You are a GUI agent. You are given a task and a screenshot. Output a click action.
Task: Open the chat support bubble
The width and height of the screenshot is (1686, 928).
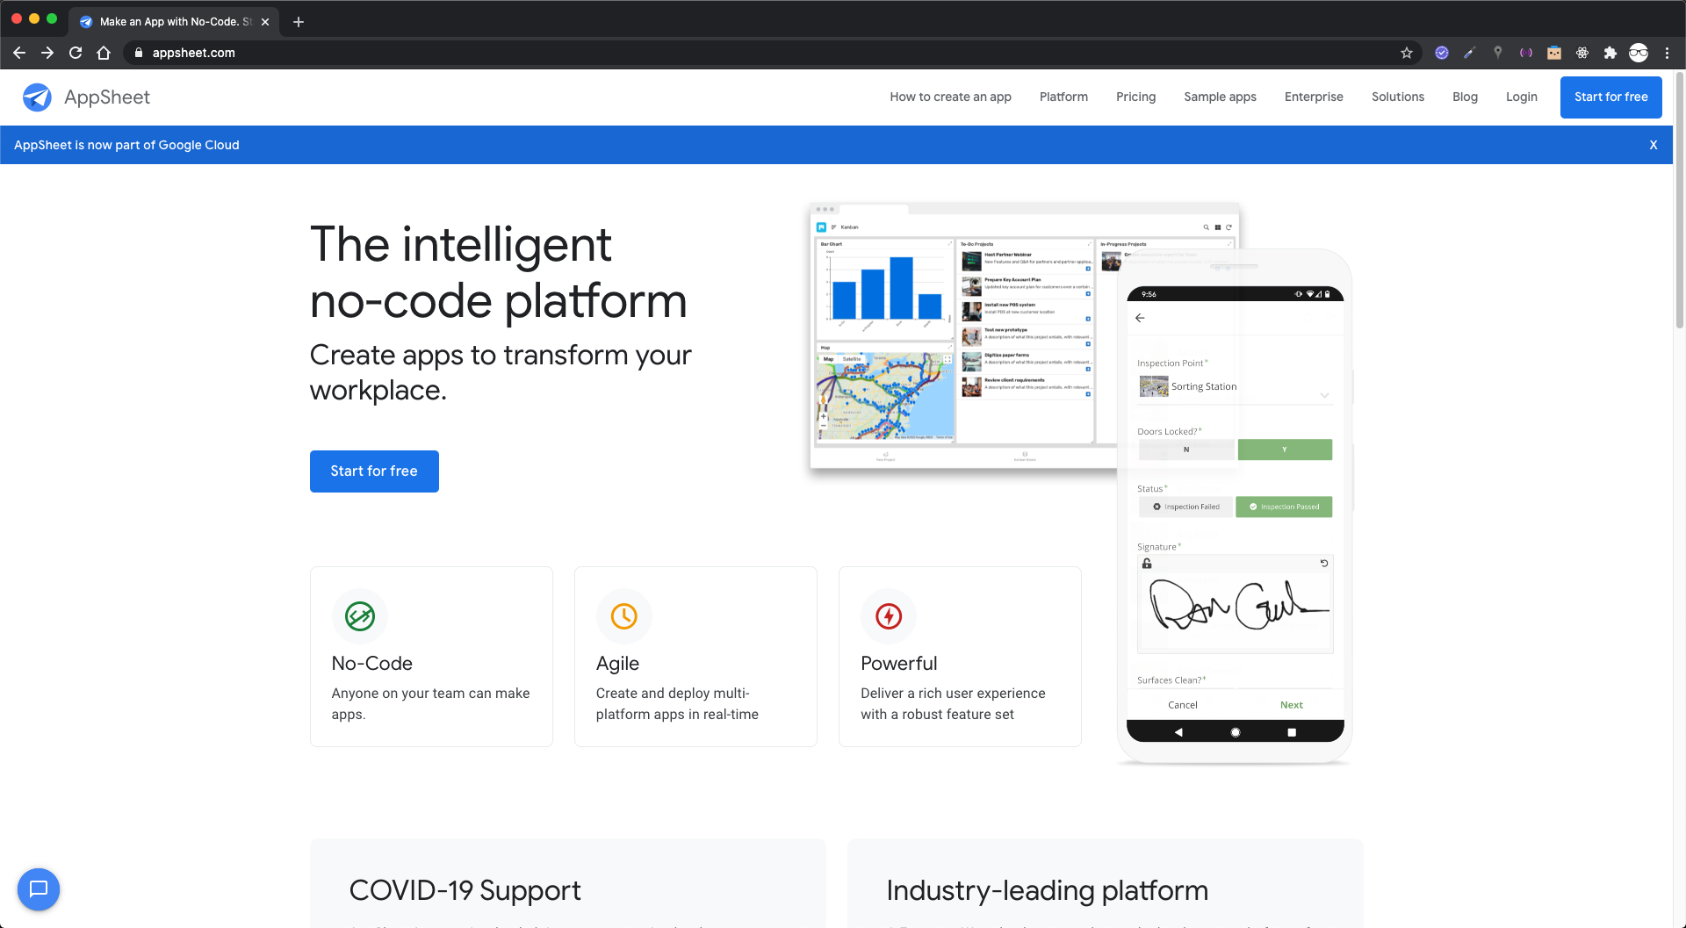[39, 889]
